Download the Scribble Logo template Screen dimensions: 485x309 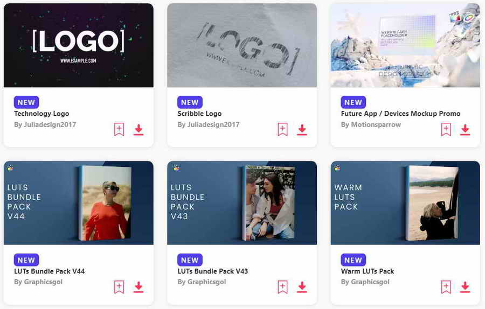302,130
